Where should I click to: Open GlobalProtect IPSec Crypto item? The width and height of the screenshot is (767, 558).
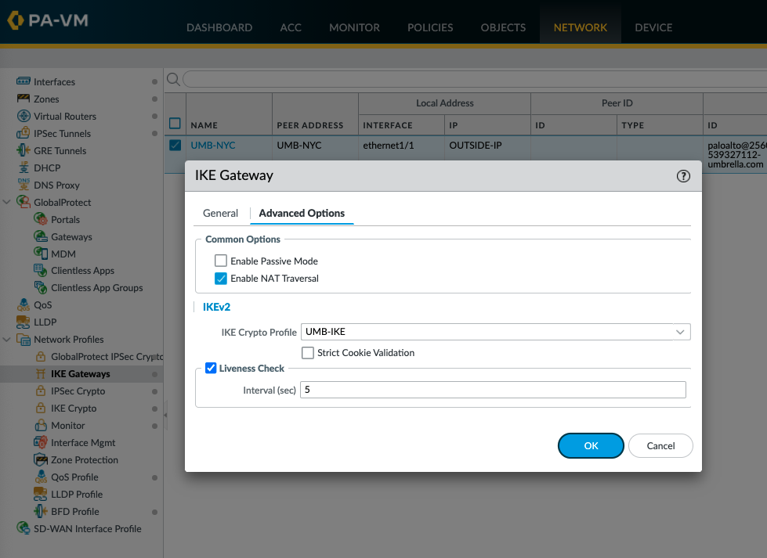coord(107,356)
